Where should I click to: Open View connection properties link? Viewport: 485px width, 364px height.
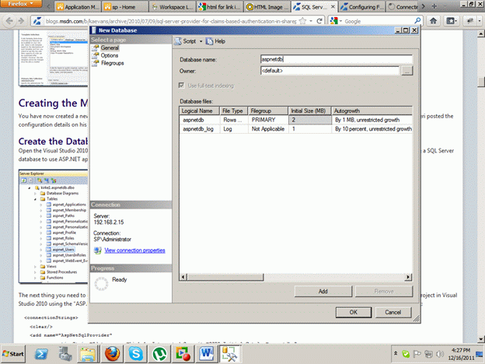click(135, 250)
